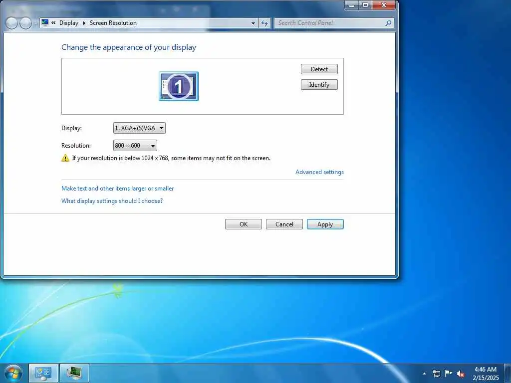Click the Cancel button
Image resolution: width=511 pixels, height=383 pixels.
pyautogui.click(x=284, y=224)
